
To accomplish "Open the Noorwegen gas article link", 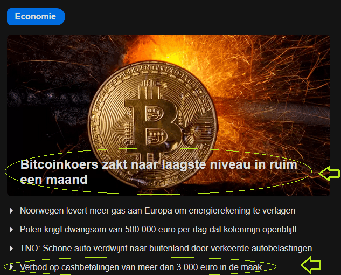I will coord(157,211).
